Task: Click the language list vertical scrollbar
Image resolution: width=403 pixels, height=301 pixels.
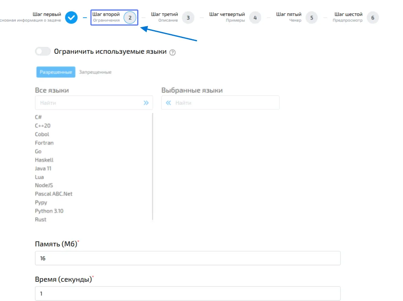Action: (x=153, y=167)
